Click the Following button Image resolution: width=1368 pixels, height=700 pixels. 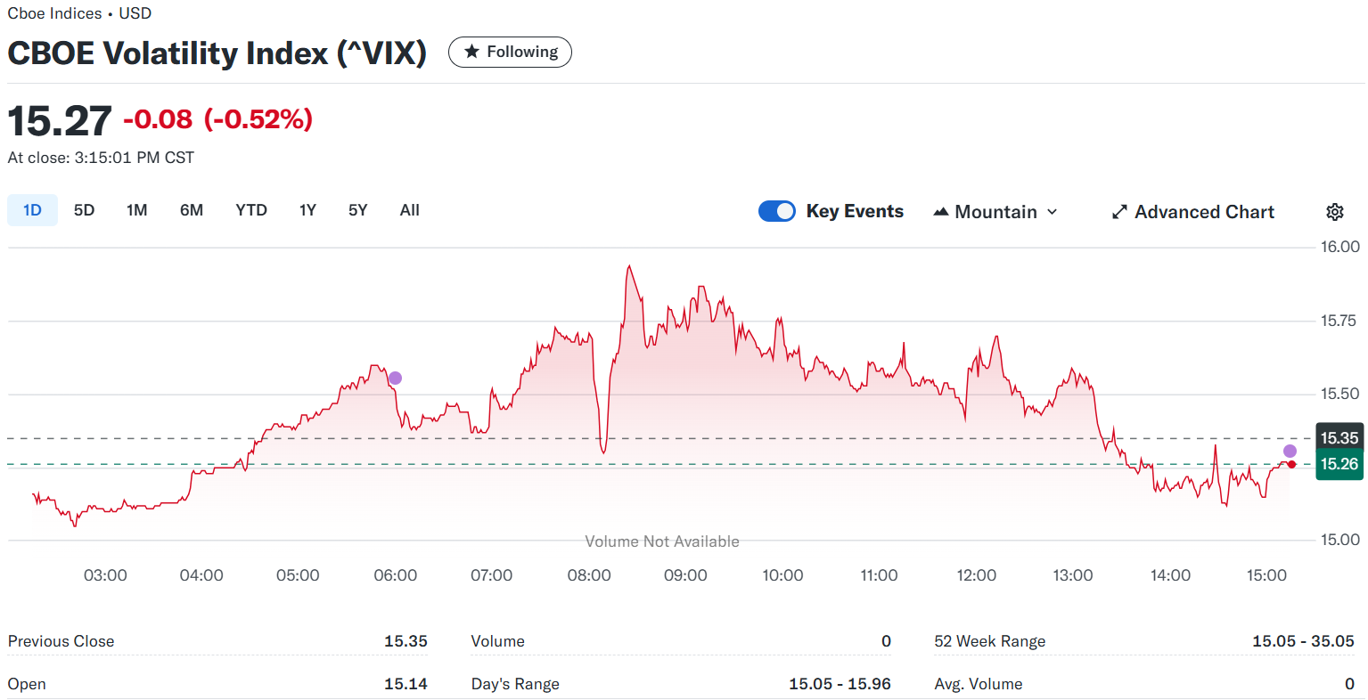pyautogui.click(x=510, y=52)
